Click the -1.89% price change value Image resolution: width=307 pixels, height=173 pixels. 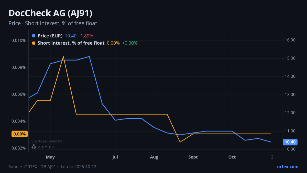[86, 36]
